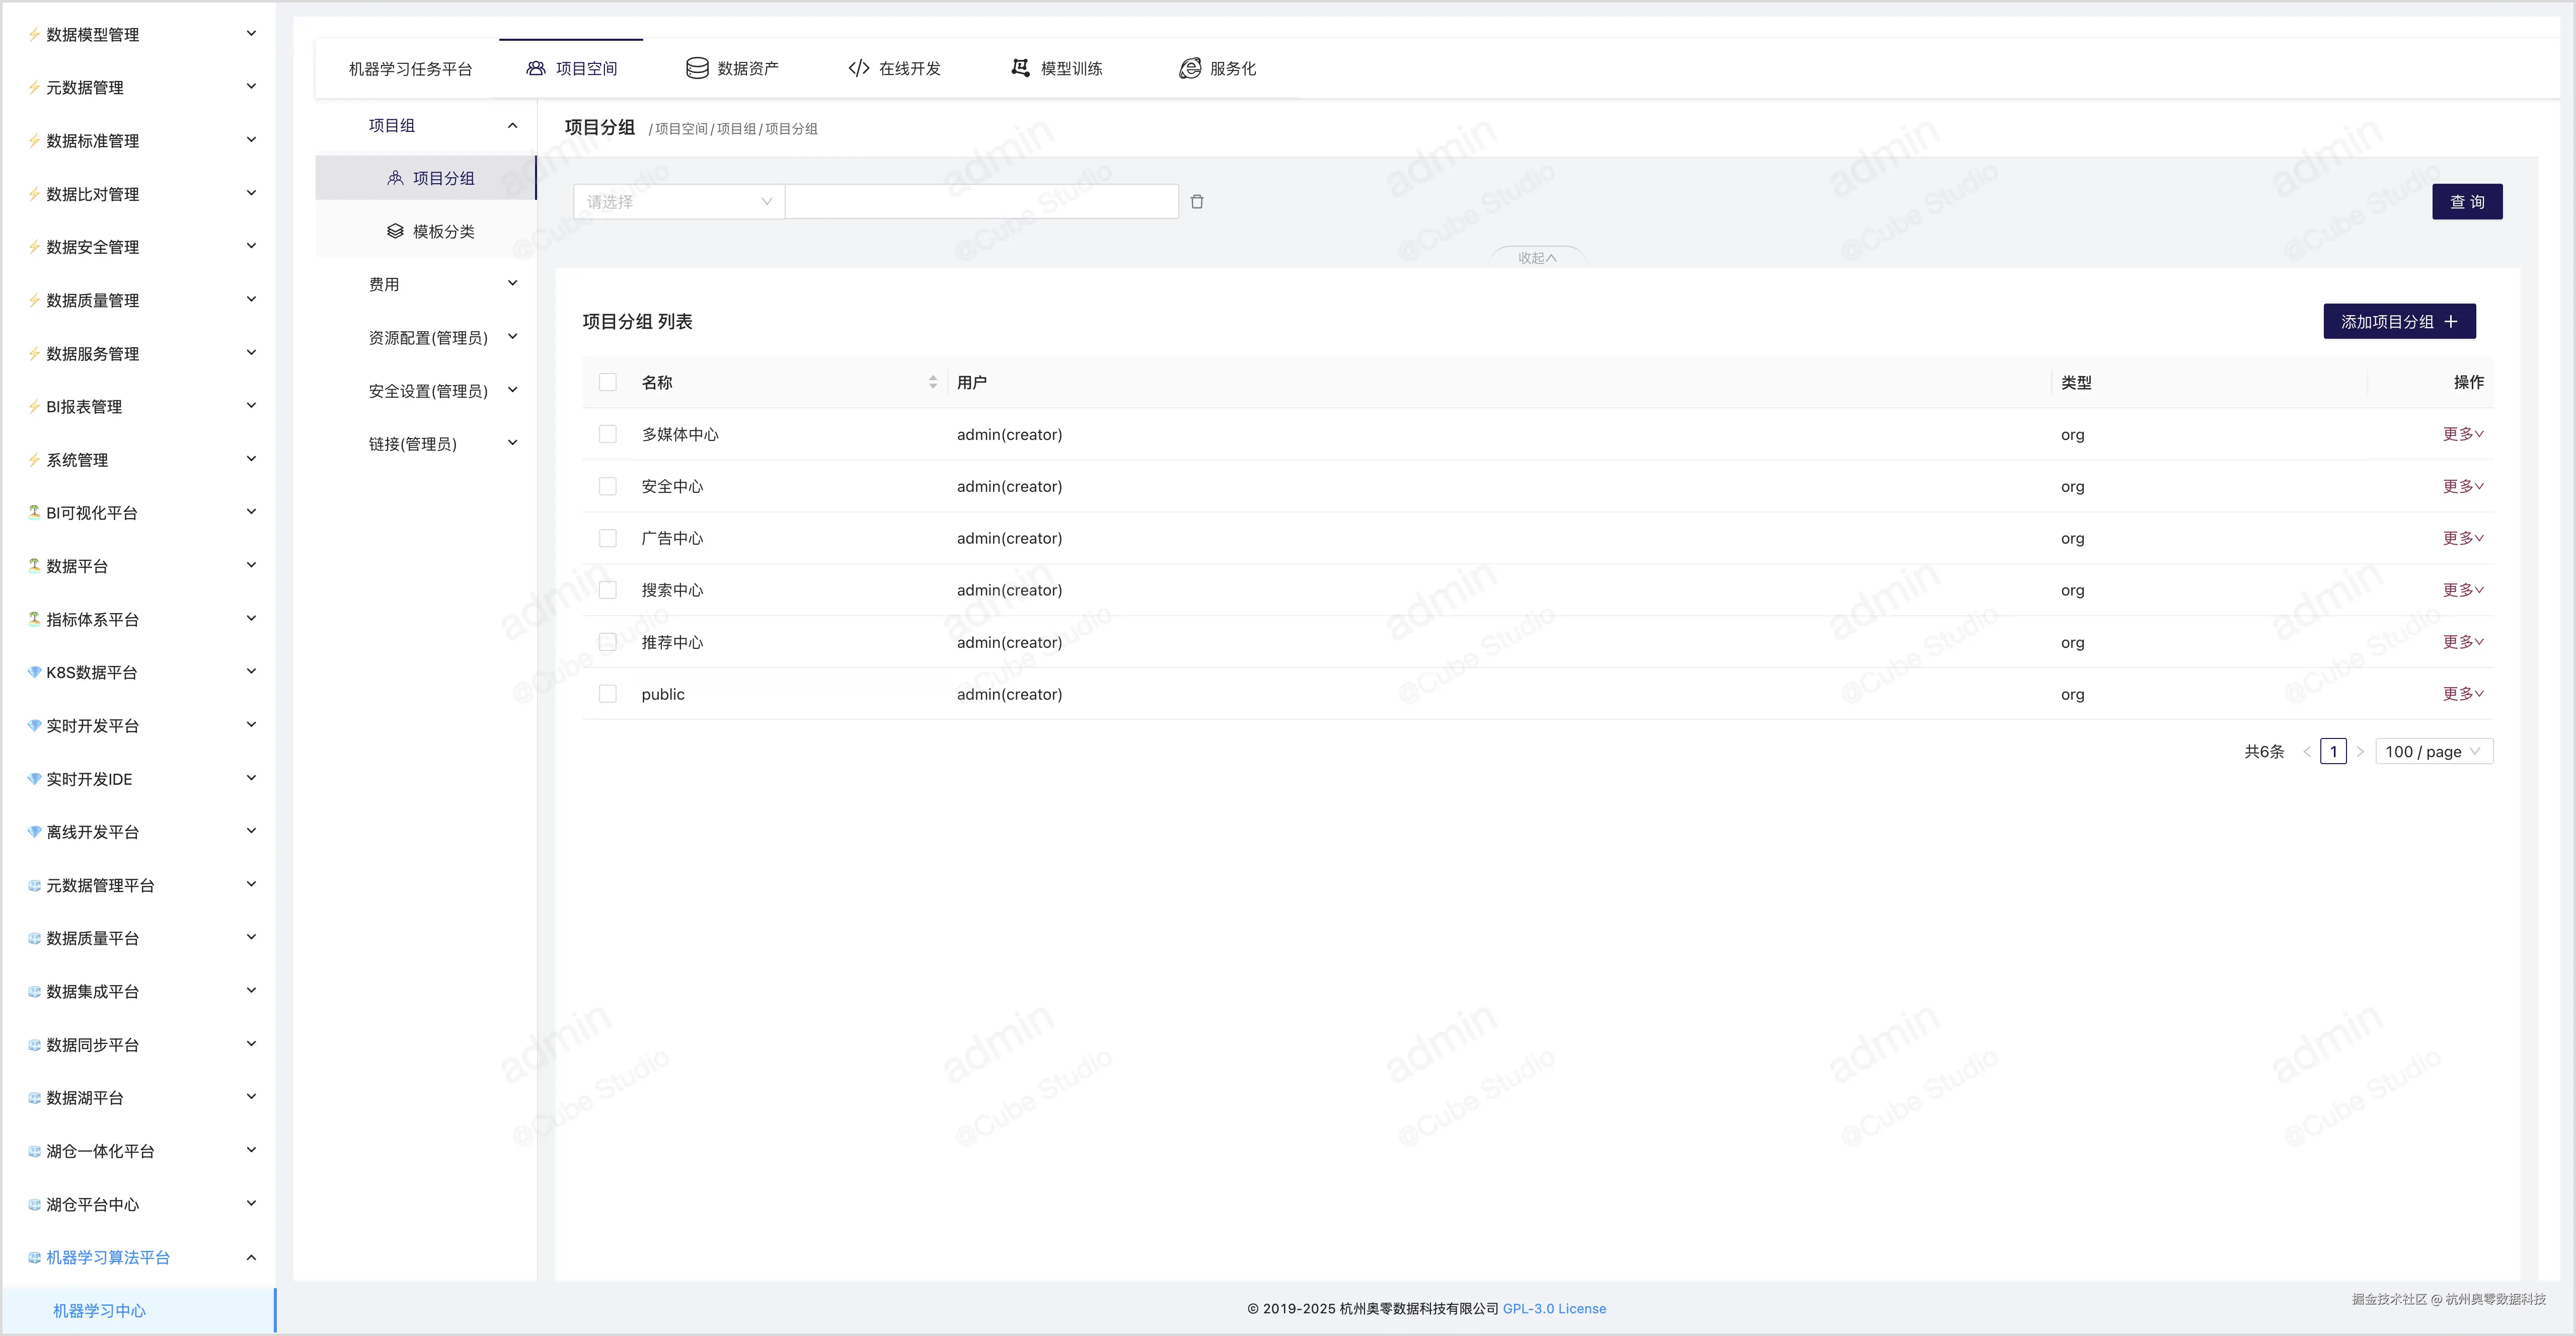Viewport: 2576px width, 1336px height.
Task: Click the 数据资产 database icon
Action: [697, 68]
